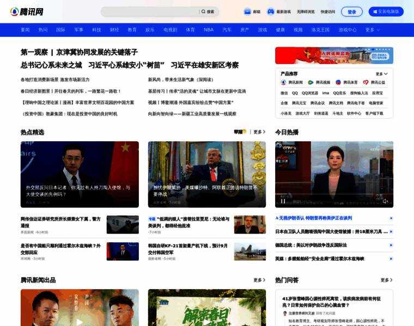Expand 更多 in 产品推荐 panel
The image size is (414, 326).
(381, 74)
